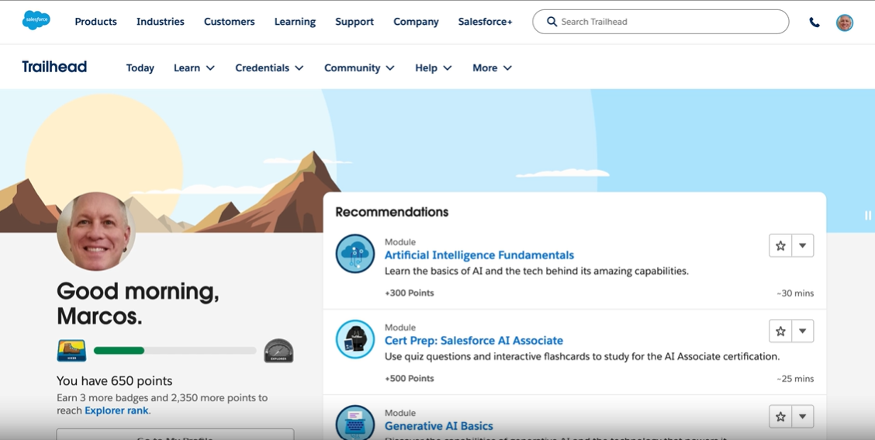This screenshot has height=440, width=875.
Task: Open the Cert Prep: Salesforce AI Associate link
Action: (474, 341)
